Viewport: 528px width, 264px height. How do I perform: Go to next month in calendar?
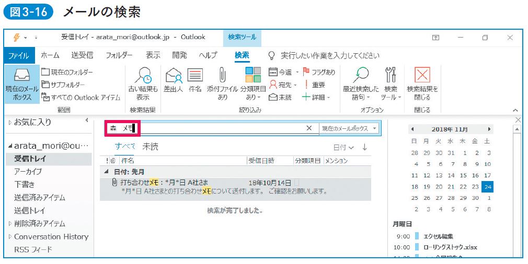pos(489,129)
